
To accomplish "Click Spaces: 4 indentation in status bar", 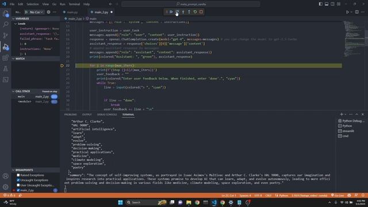I will pos(245,195).
